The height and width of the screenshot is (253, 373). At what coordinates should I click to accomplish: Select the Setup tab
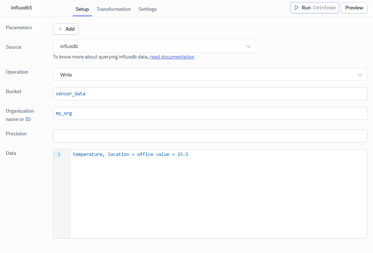click(x=82, y=9)
